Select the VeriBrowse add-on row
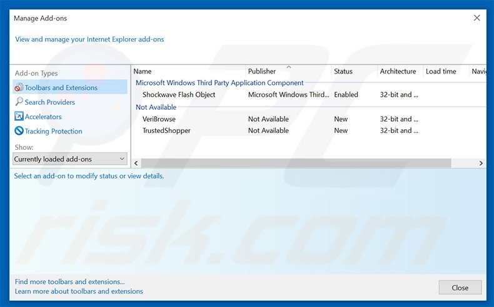Image resolution: width=494 pixels, height=307 pixels. click(x=309, y=119)
